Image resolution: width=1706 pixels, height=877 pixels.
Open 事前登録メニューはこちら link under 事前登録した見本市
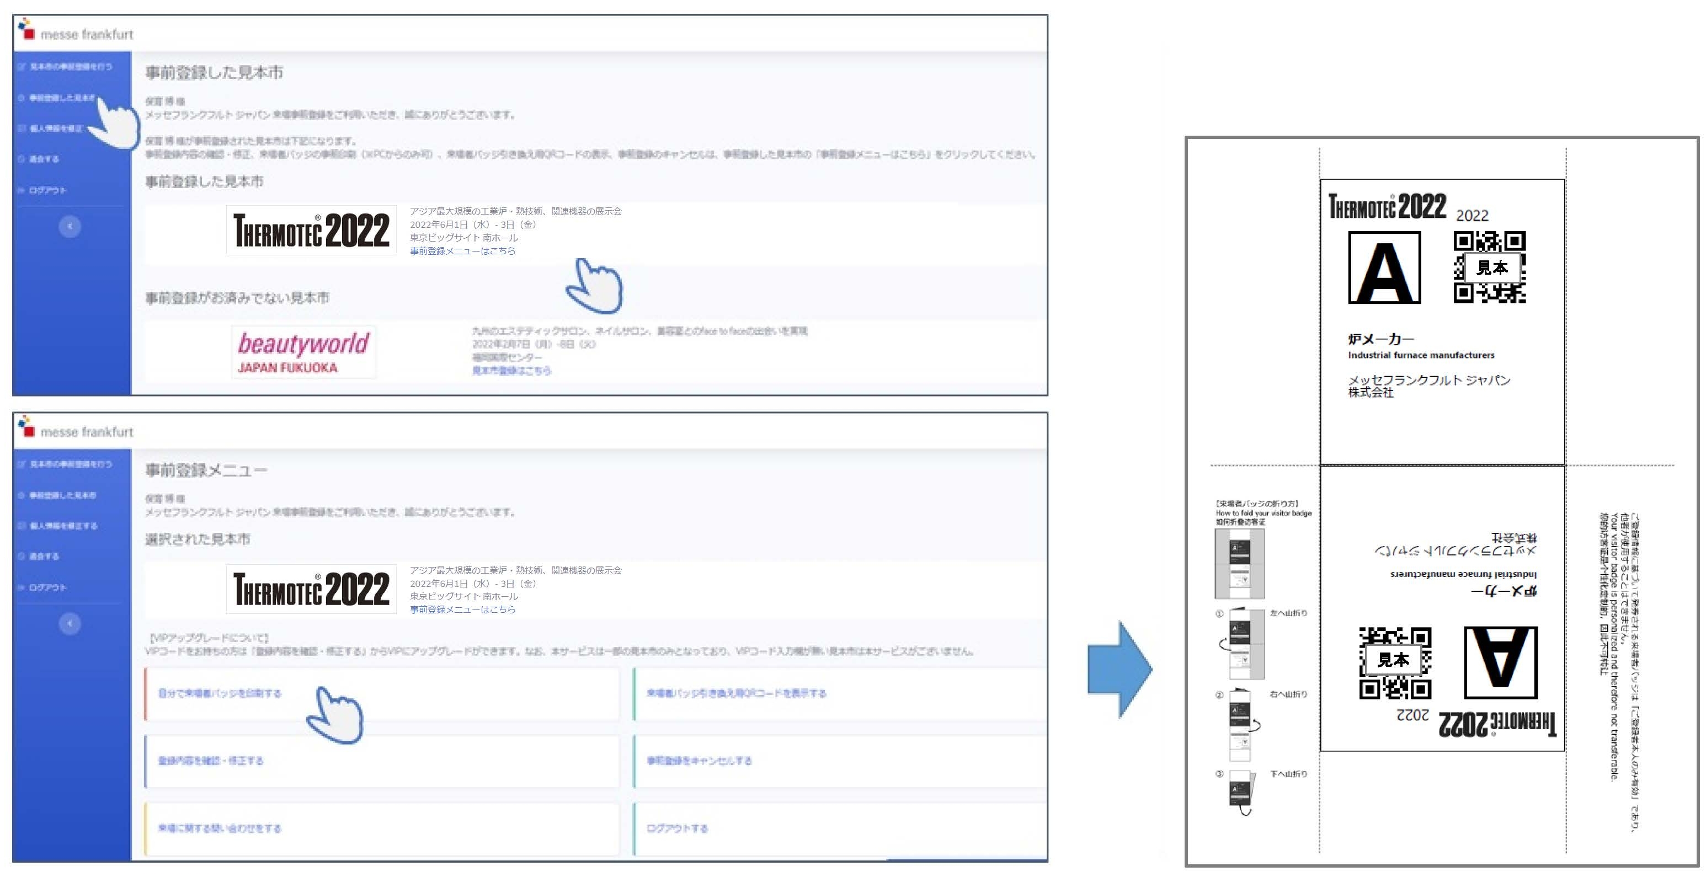[x=462, y=251]
